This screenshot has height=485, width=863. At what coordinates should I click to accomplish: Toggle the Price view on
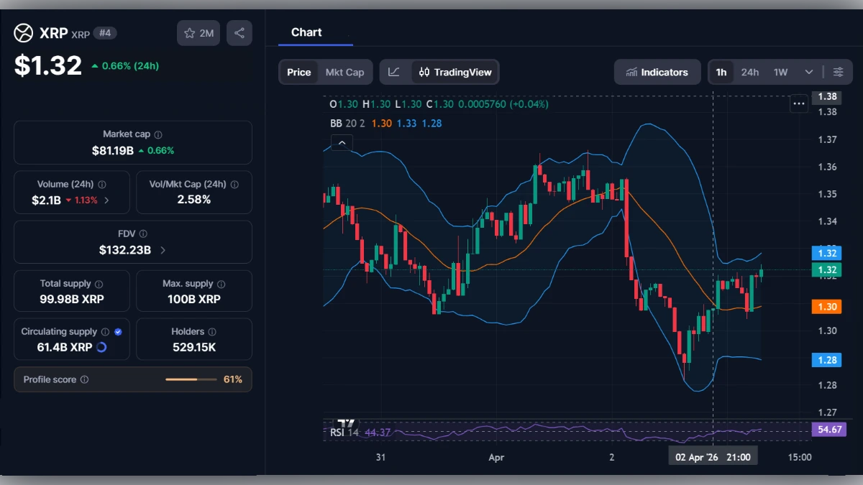(299, 72)
